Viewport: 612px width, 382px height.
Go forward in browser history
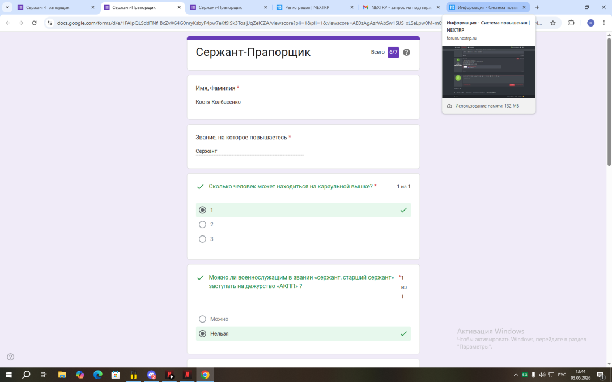pyautogui.click(x=21, y=23)
